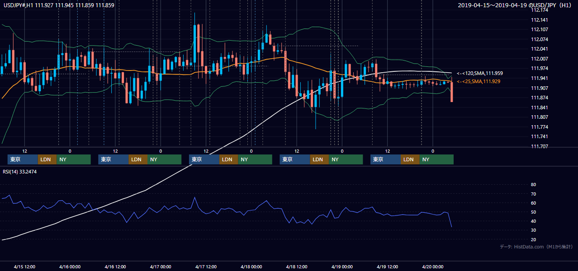This screenshot has height=271, width=578.
Task: Click the 4/15 12:00 date label
Action: click(x=25, y=266)
